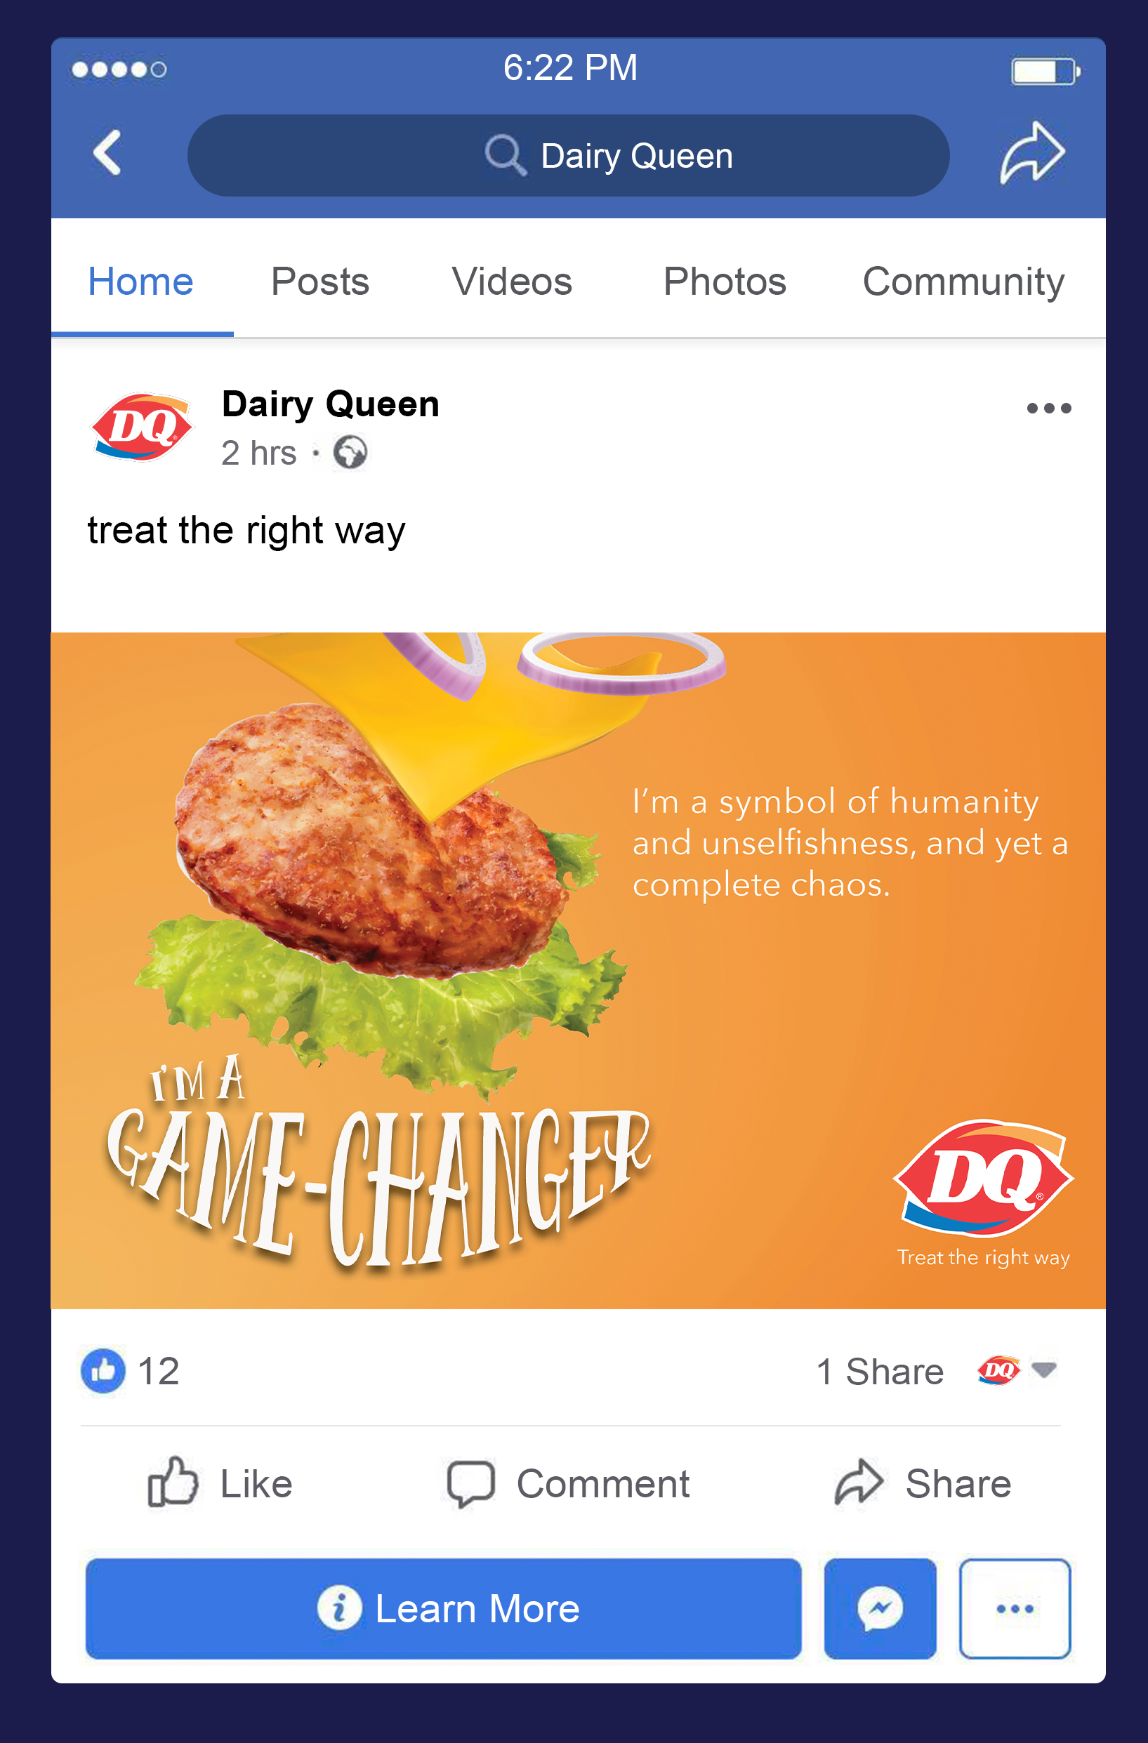Viewport: 1148px width, 1743px height.
Task: Switch to the Posts tab
Action: pyautogui.click(x=320, y=281)
